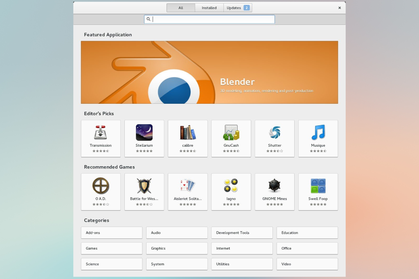Open the Transmission app icon

click(x=101, y=133)
